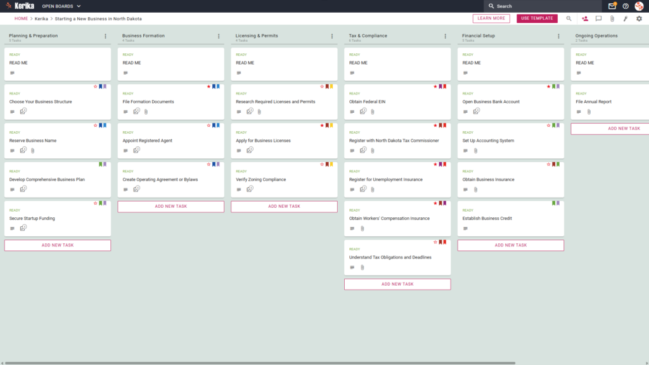
Task: Open attachment icon on Understand Tax Obligations card
Action: coord(363,267)
